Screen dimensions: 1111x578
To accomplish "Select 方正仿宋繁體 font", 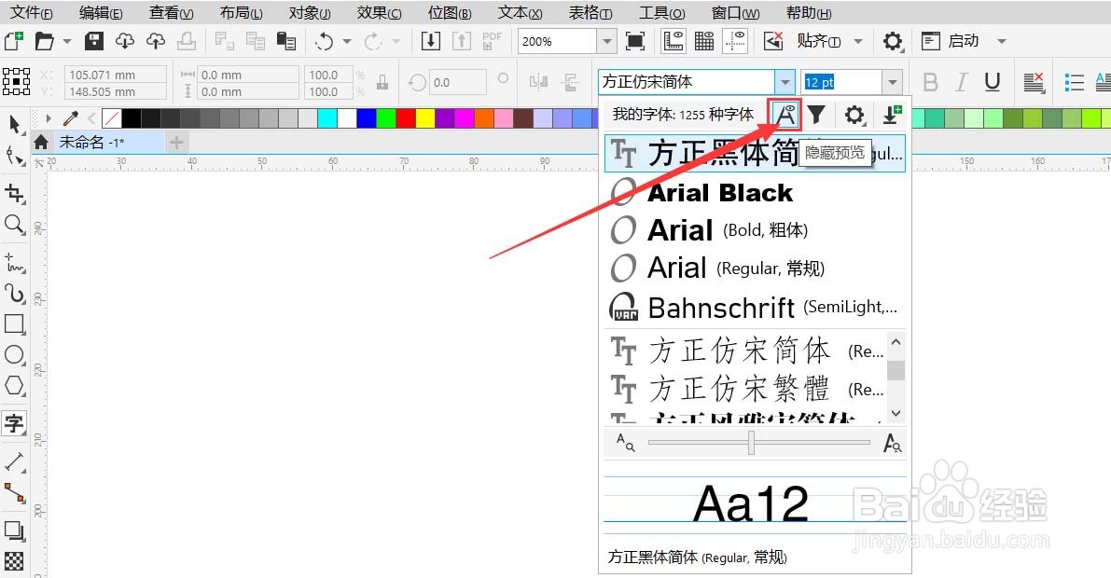I will coord(745,388).
